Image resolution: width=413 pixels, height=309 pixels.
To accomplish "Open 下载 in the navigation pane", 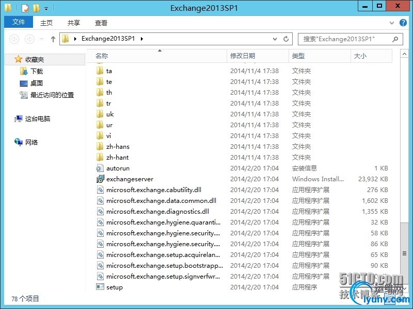I will 37,71.
